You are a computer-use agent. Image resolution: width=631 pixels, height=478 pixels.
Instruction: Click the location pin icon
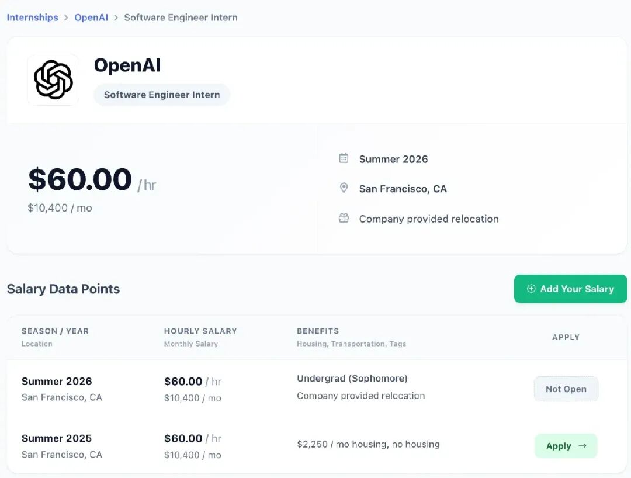344,188
